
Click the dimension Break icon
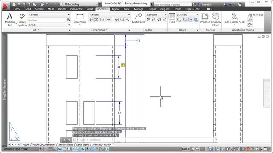pos(91,20)
